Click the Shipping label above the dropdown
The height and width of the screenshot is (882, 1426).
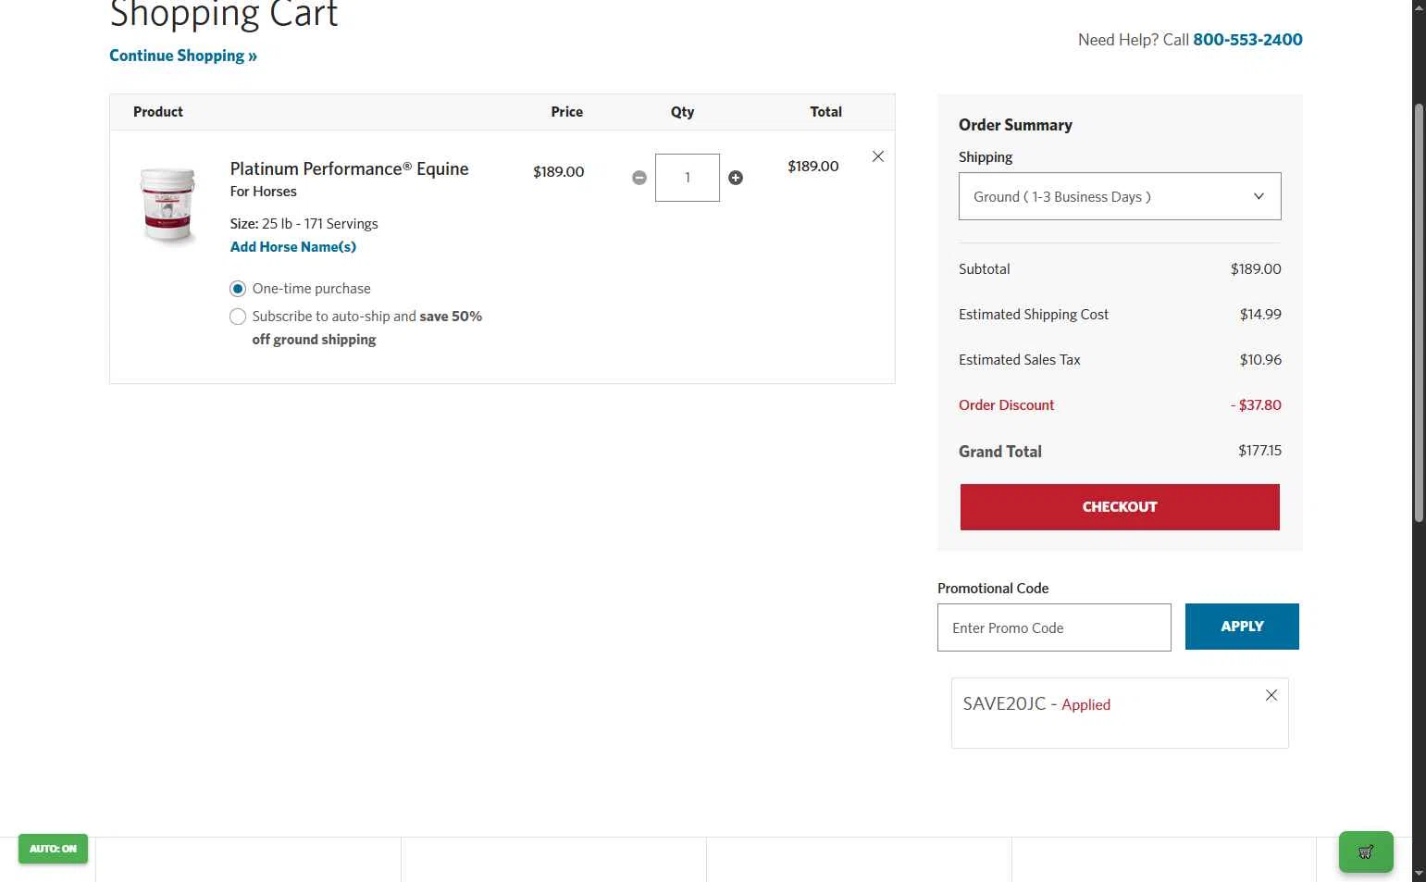click(x=986, y=157)
